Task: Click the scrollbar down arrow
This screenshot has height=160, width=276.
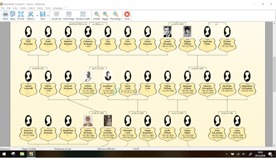Action: click(274, 145)
